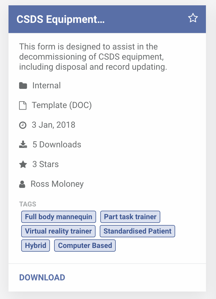Screen dimensions: 216x299
Task: Click the document icon next to Template (DOC)
Action: [x=23, y=105]
